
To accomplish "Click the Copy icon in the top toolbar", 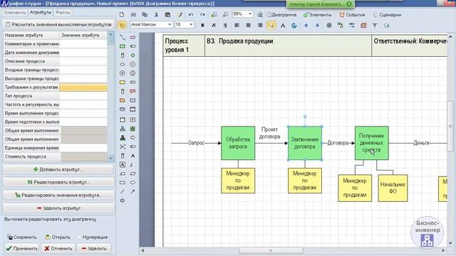I will coord(145,14).
